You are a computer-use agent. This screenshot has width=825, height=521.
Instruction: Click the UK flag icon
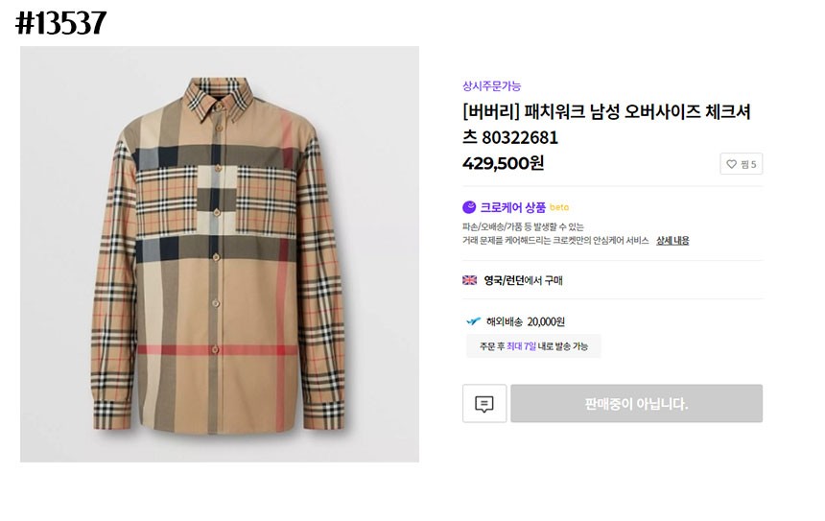[x=470, y=280]
